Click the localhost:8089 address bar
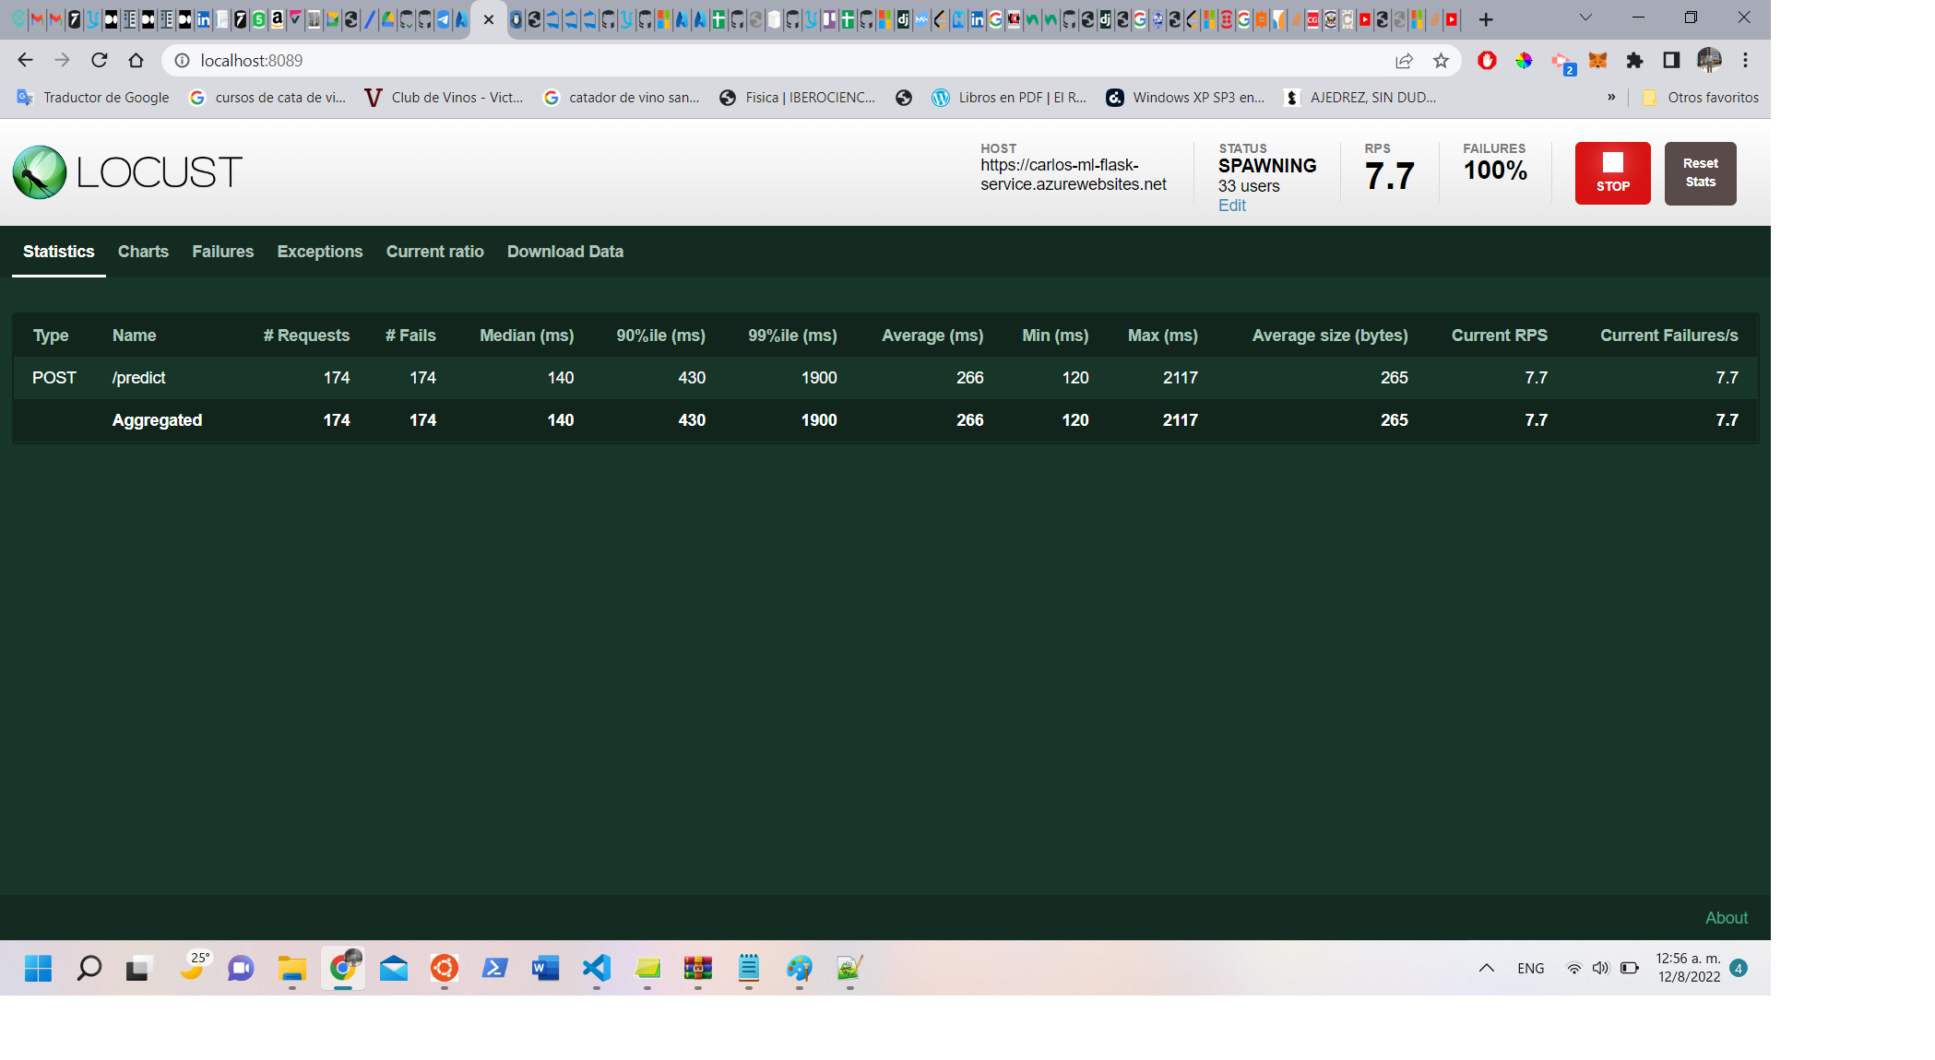1935x1060 pixels. click(x=738, y=61)
